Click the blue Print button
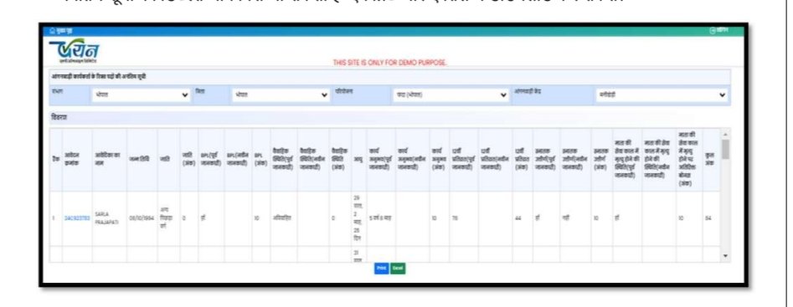This screenshot has width=793, height=307. (x=381, y=269)
